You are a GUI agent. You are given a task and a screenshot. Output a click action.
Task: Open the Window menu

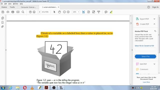pyautogui.click(x=15, y=4)
